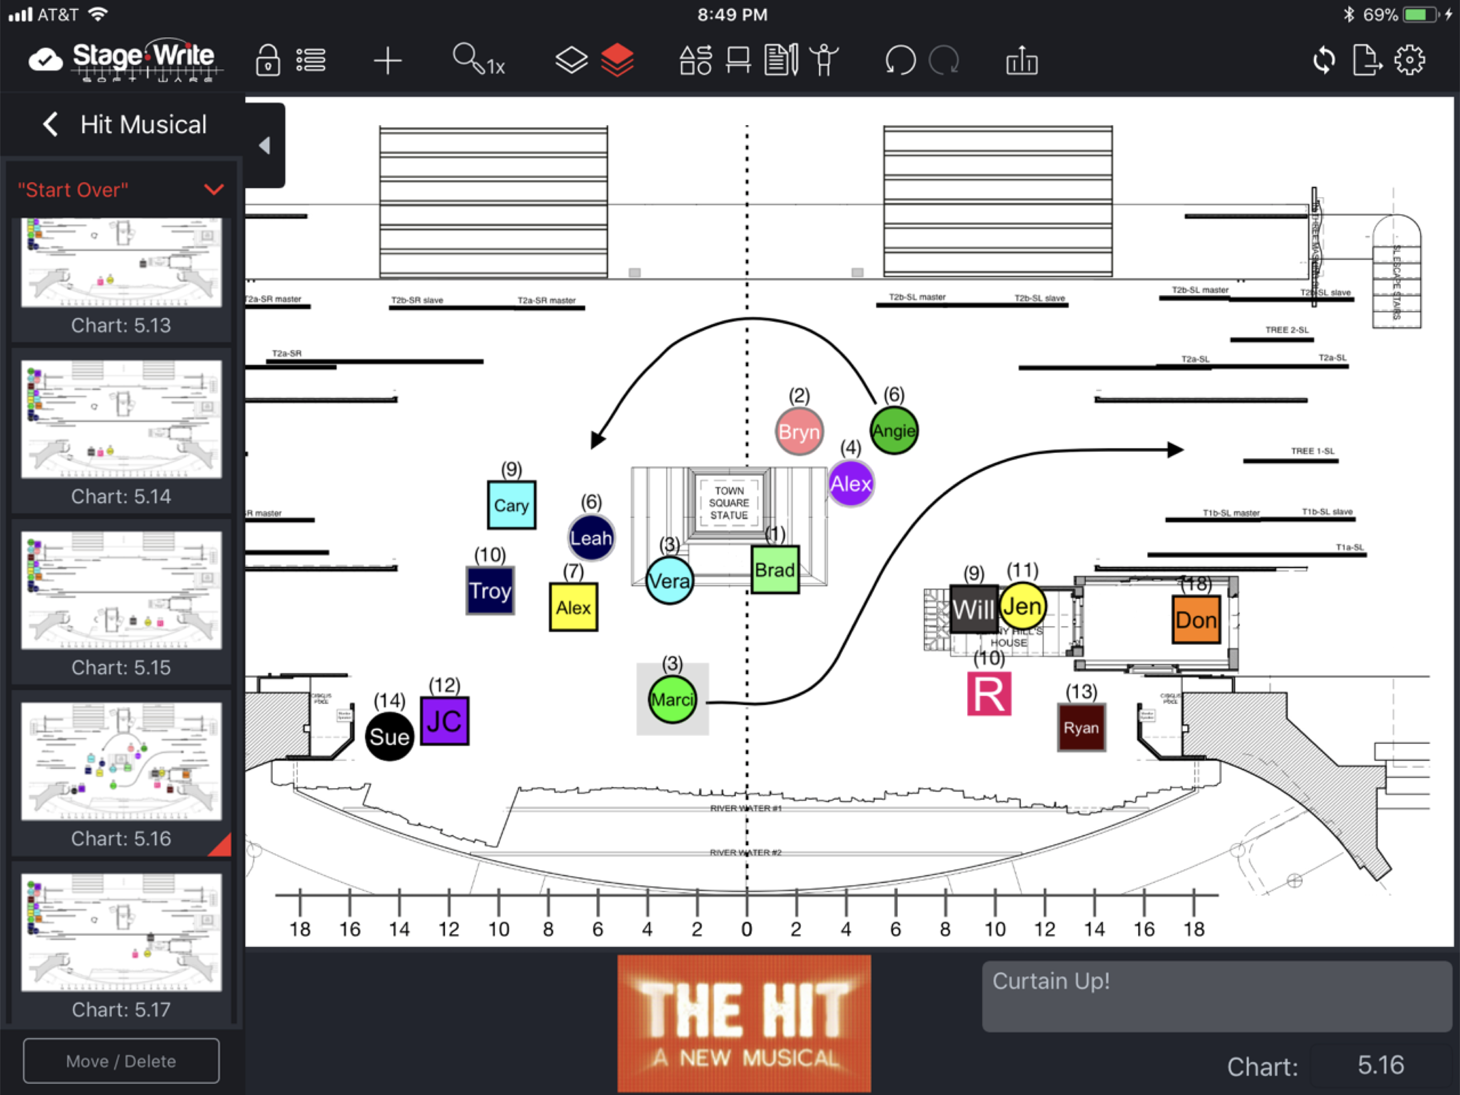Viewport: 1460px width, 1095px height.
Task: Click the Move / Delete button
Action: [121, 1061]
